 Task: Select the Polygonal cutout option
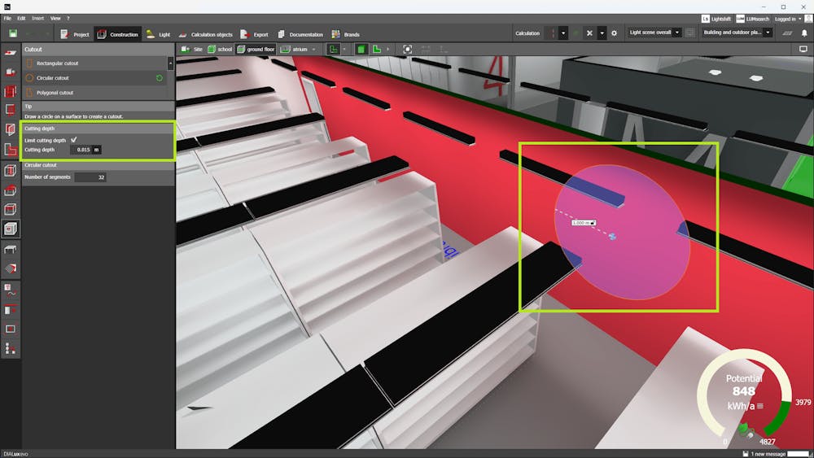click(94, 92)
